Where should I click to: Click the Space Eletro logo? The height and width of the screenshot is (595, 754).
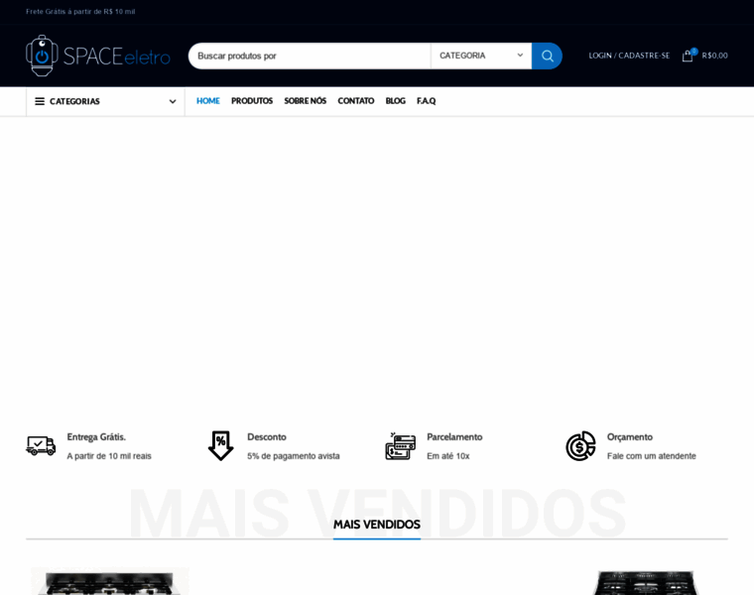pos(97,56)
